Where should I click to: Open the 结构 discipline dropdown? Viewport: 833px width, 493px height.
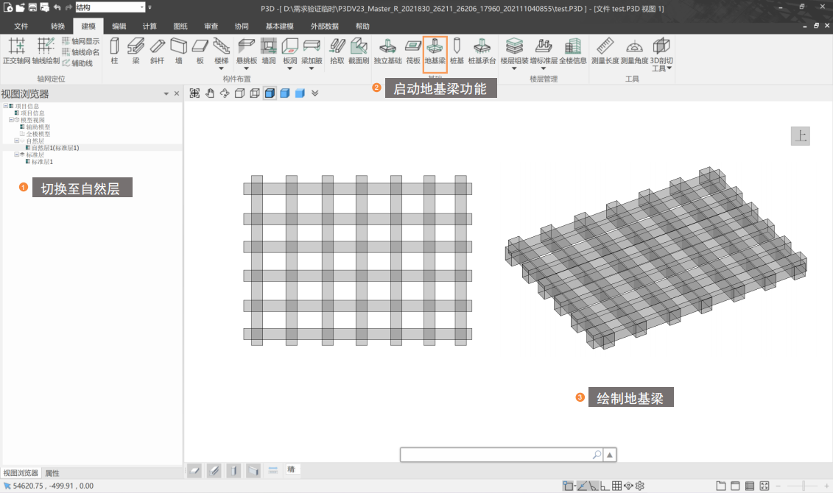coord(141,7)
